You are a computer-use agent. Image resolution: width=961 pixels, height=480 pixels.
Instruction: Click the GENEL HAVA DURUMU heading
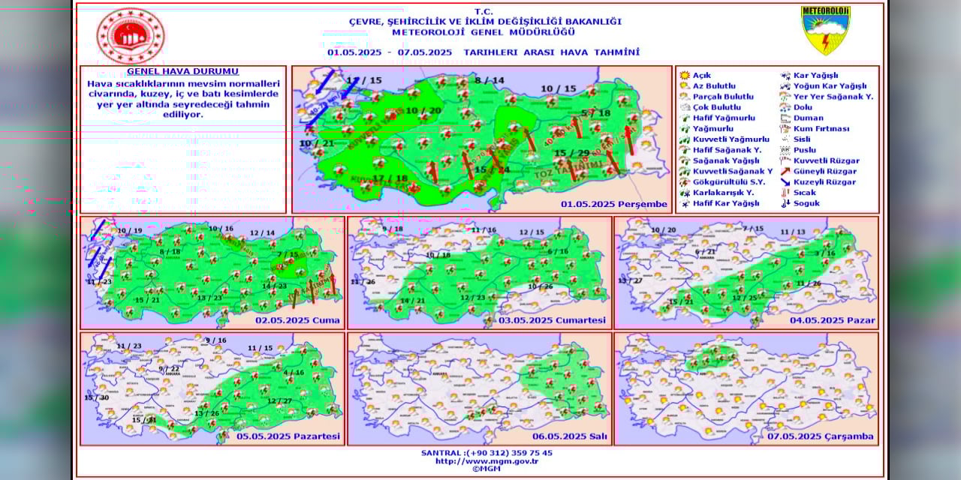tap(183, 72)
